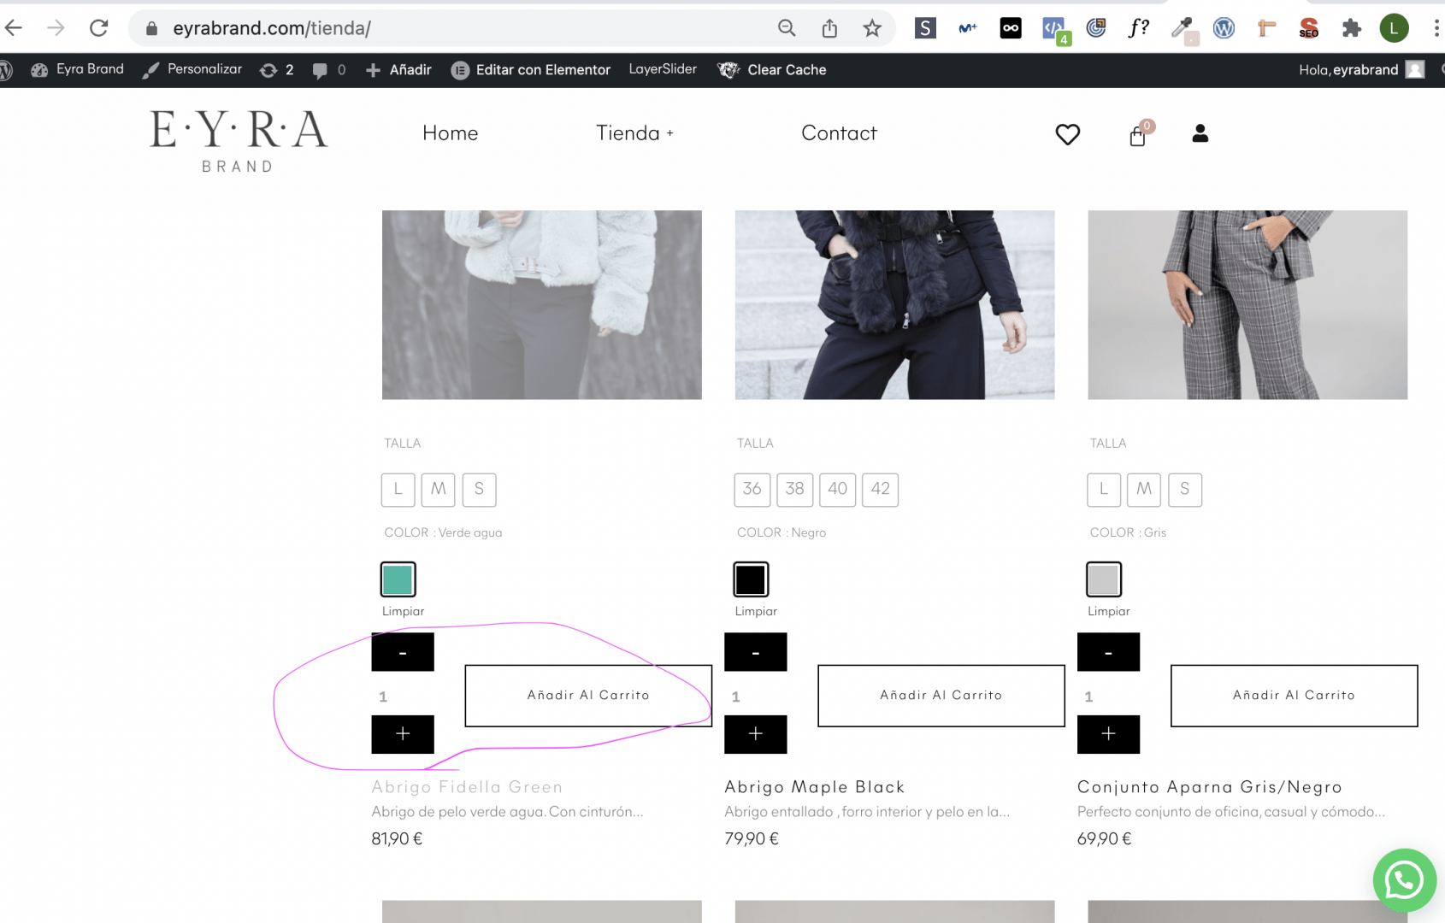The height and width of the screenshot is (923, 1445).
Task: Open Conjunto Aparna Gris/Negro product title
Action: 1210,787
